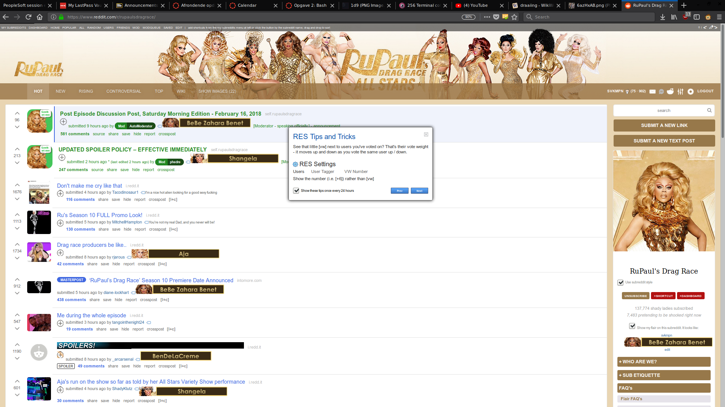Image resolution: width=725 pixels, height=407 pixels.
Task: Uncheck 'Show these tips once every 24 hours'
Action: coord(296,191)
